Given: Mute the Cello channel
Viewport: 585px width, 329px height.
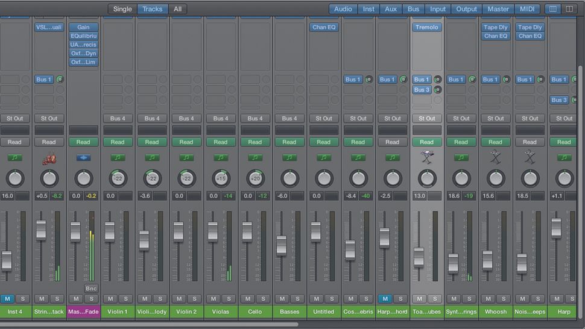Looking at the screenshot, I should (248, 299).
